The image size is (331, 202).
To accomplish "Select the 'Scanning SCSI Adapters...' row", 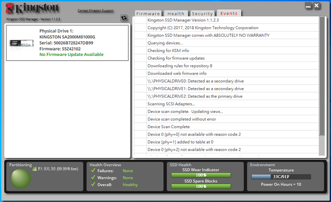I will click(226, 104).
